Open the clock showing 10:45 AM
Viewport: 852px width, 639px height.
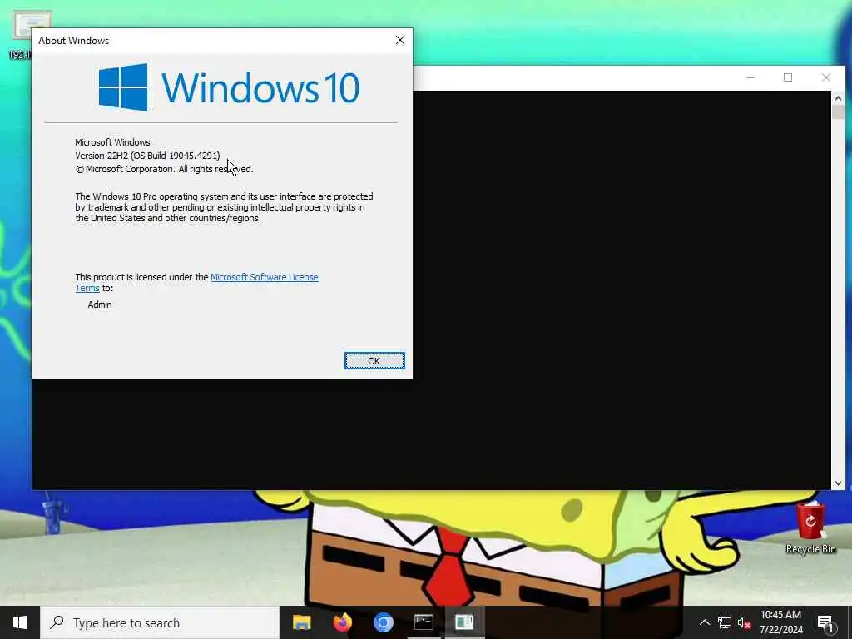click(x=780, y=622)
